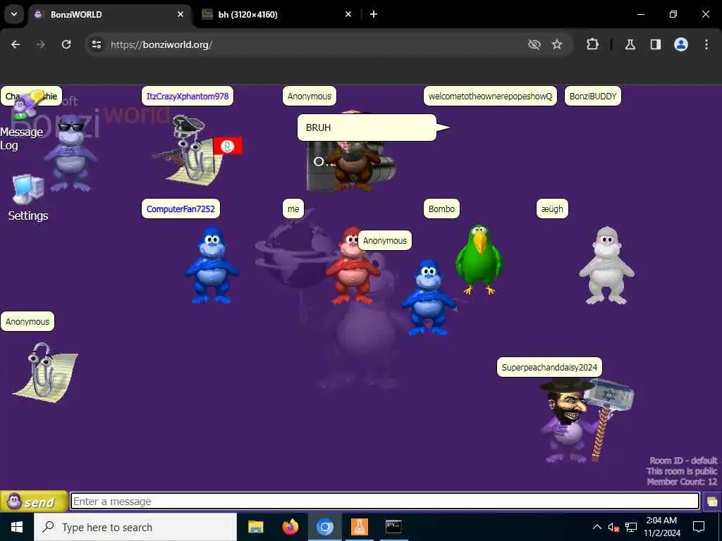The image size is (722, 541).
Task: Open the Settings computer icon
Action: pos(28,198)
